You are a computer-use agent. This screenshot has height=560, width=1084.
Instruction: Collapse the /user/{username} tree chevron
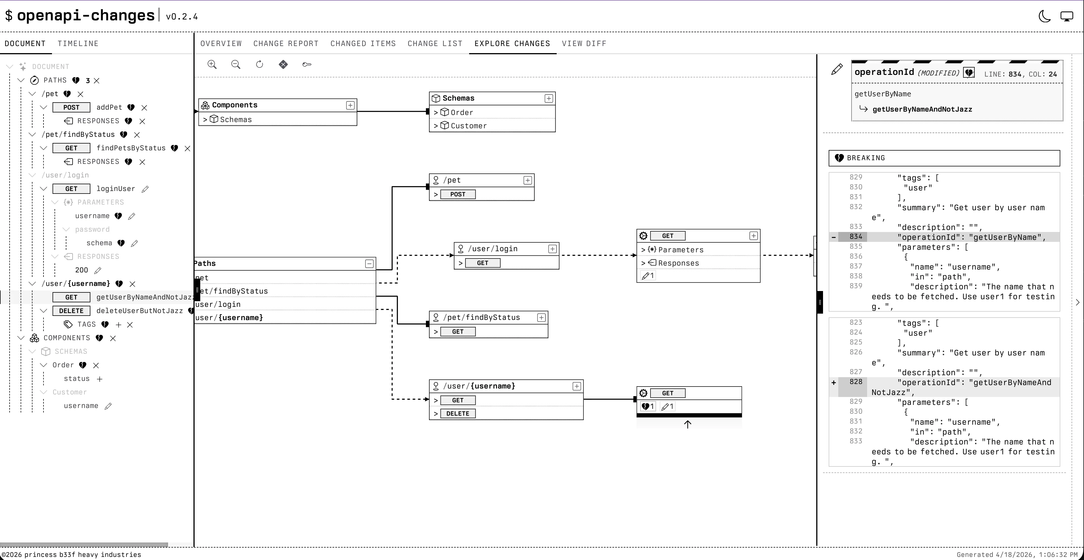[x=32, y=284]
